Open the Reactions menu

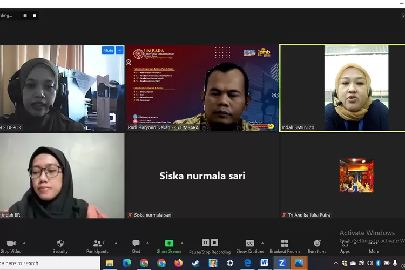317,246
